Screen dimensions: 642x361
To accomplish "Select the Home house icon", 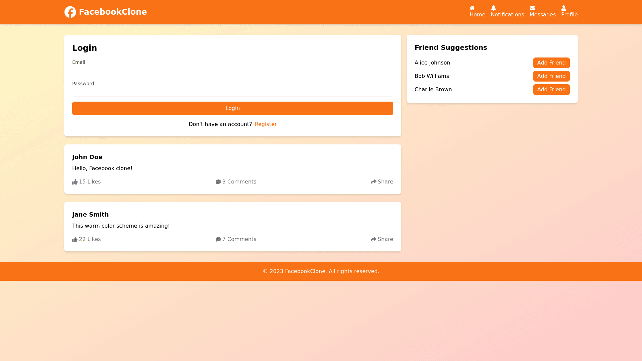I will (472, 8).
